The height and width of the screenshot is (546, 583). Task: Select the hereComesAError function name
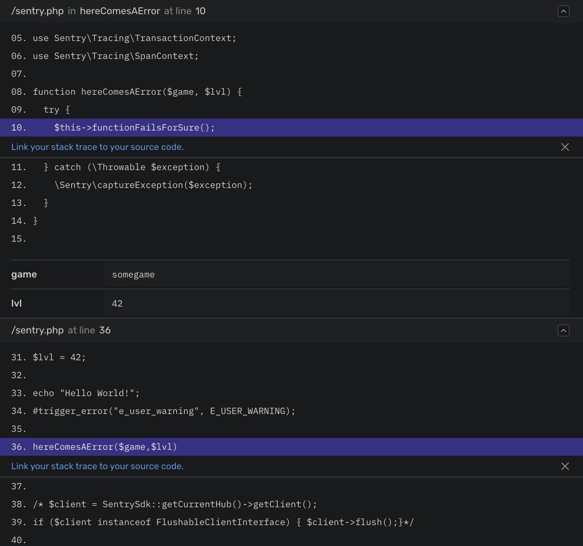pyautogui.click(x=120, y=11)
